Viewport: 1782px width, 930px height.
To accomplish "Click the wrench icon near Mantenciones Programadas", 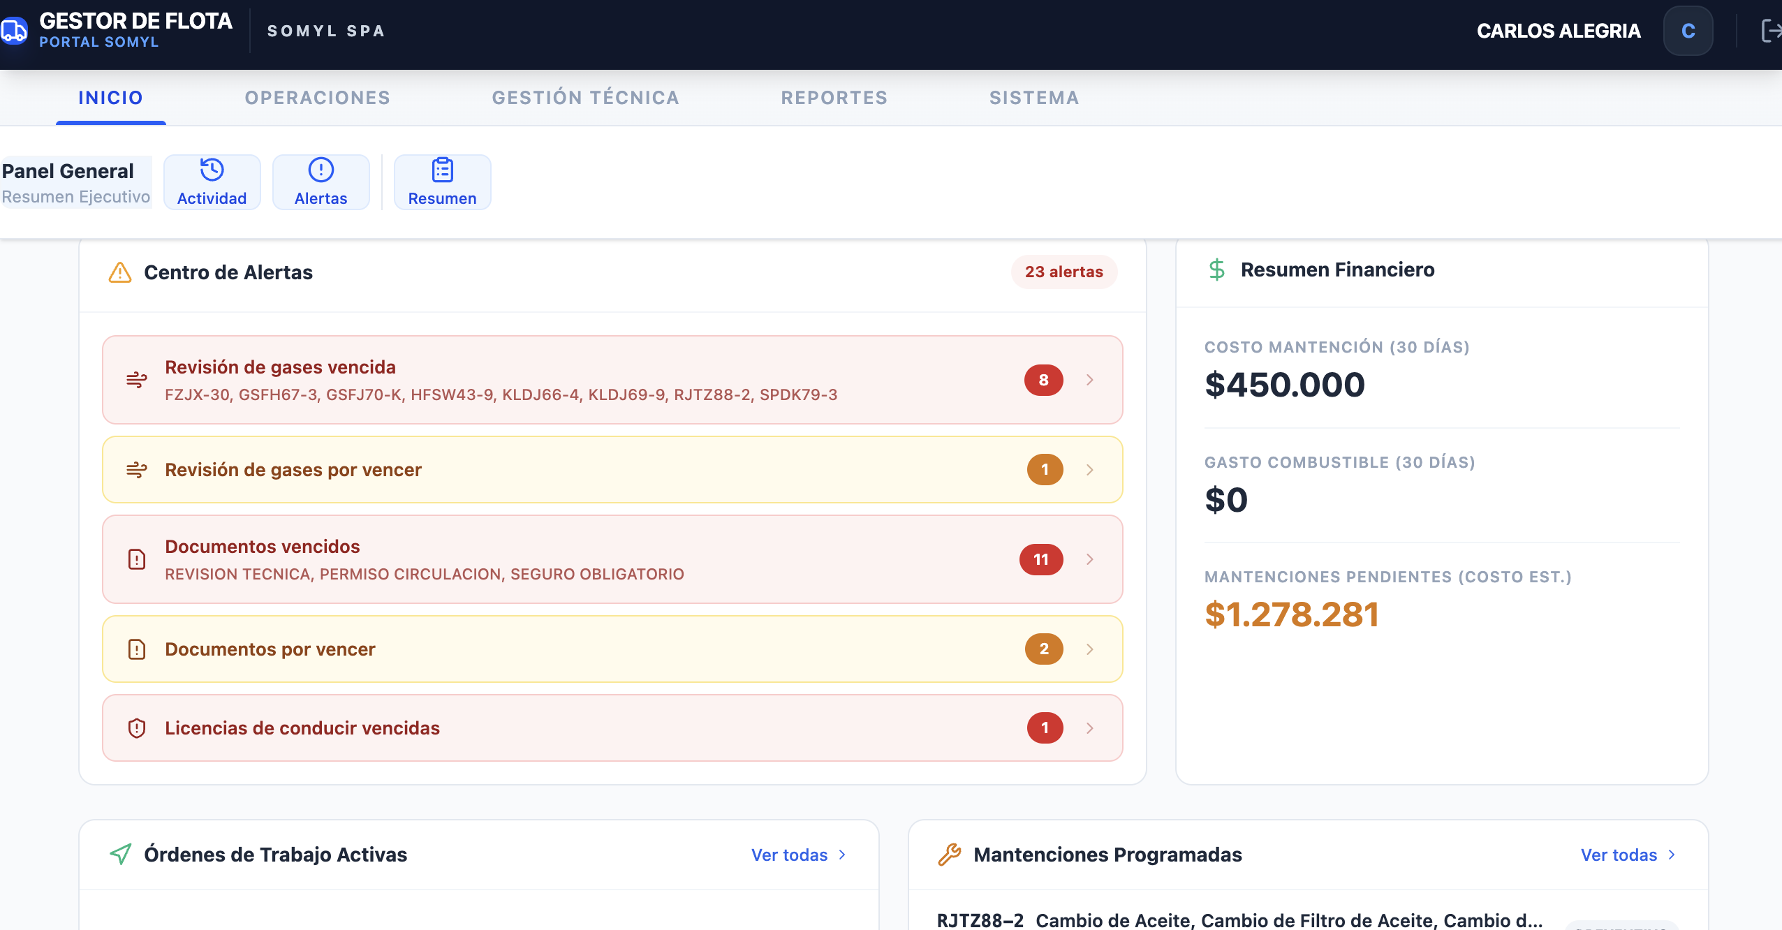I will [950, 855].
